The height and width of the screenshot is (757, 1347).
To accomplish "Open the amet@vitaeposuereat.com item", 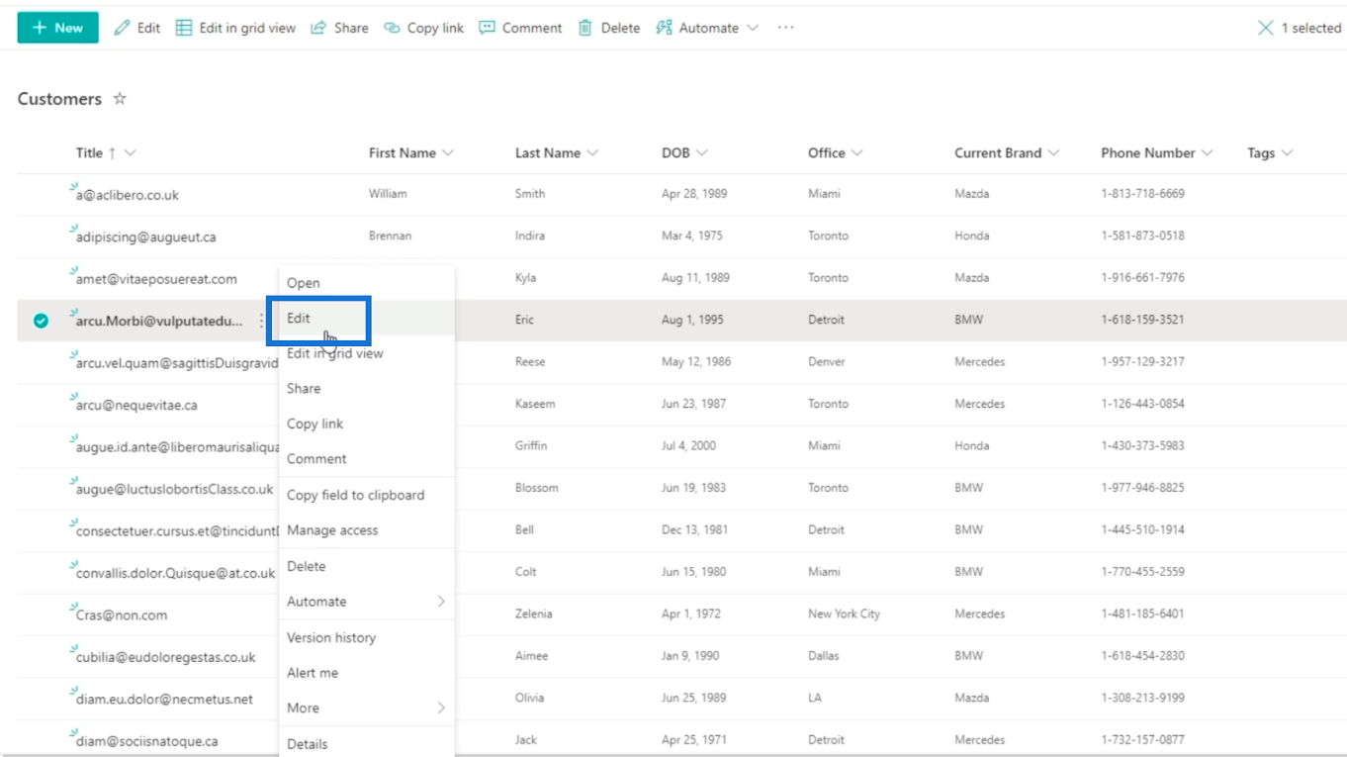I will [156, 279].
